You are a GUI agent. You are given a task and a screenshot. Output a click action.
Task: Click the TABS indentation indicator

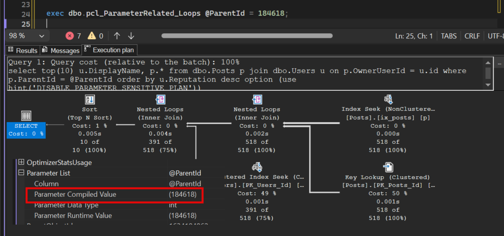click(449, 36)
